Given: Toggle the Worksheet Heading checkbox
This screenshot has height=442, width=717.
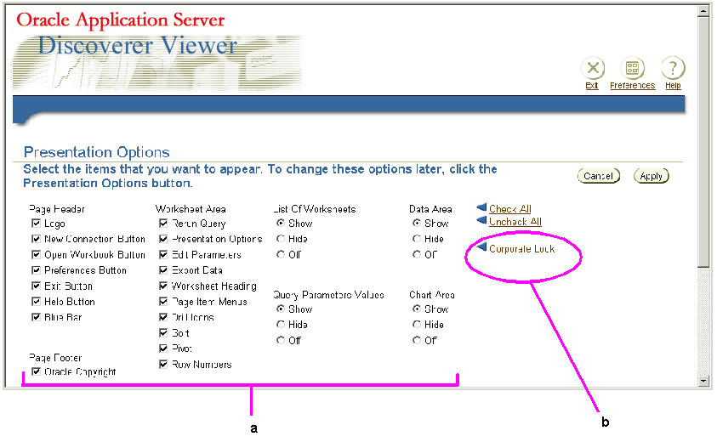Looking at the screenshot, I should tap(163, 286).
